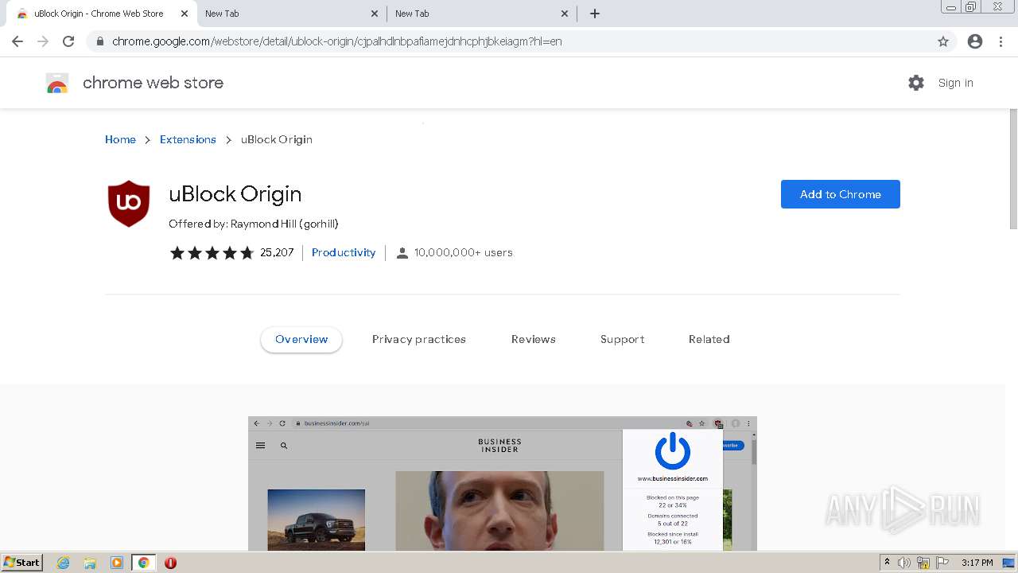Click the browser forward arrow
1018x573 pixels.
tap(43, 41)
